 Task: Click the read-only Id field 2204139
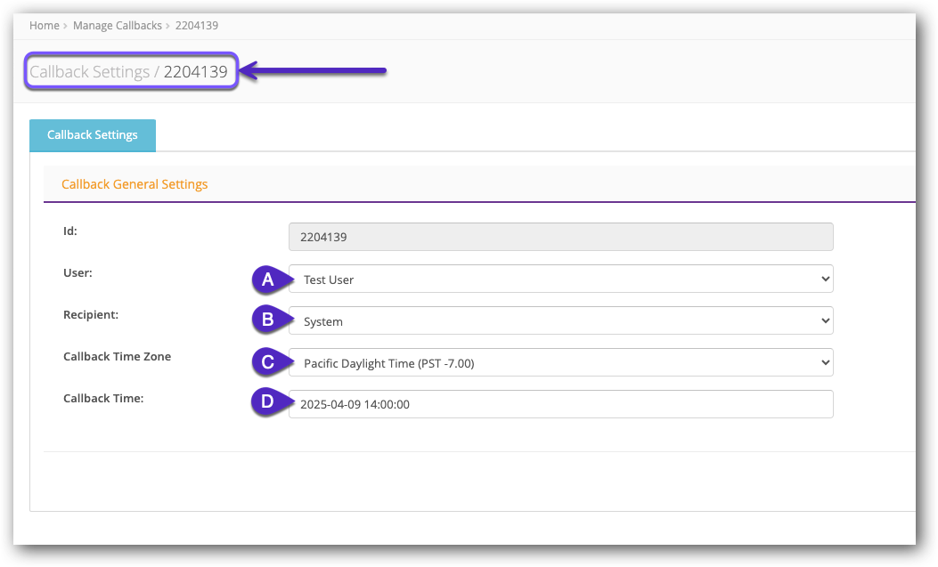tap(560, 237)
